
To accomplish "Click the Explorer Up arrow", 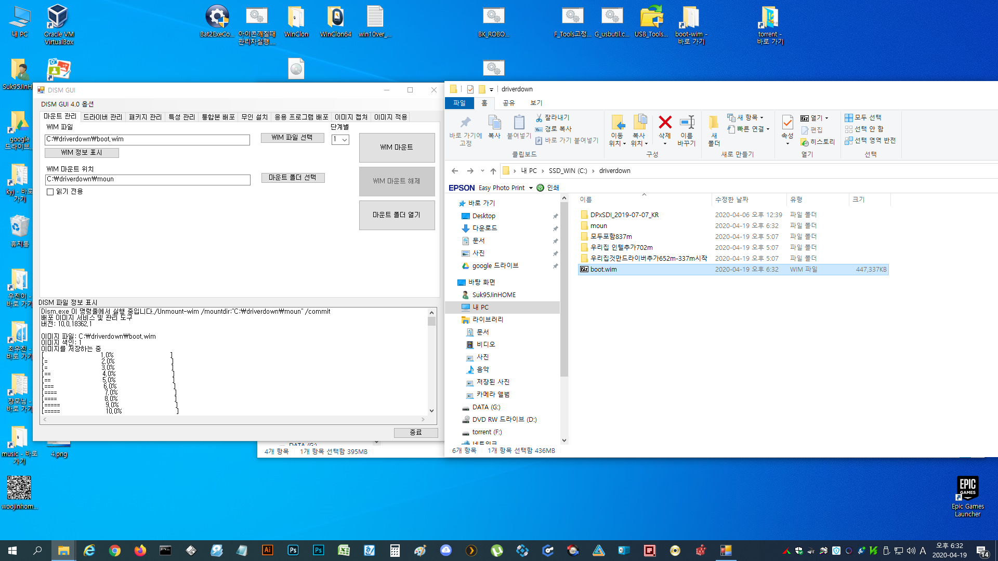I will (x=493, y=171).
